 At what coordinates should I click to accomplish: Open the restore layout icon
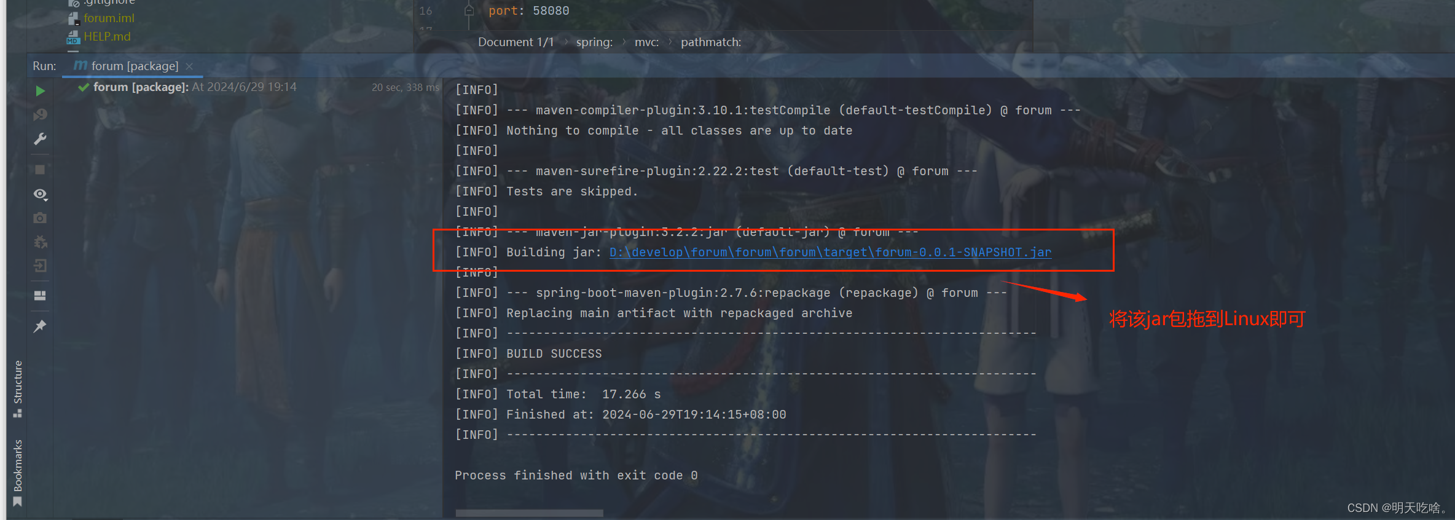click(x=40, y=296)
